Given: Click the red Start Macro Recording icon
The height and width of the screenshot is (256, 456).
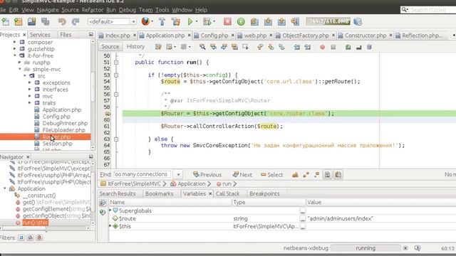Looking at the screenshot, I should coord(322,47).
